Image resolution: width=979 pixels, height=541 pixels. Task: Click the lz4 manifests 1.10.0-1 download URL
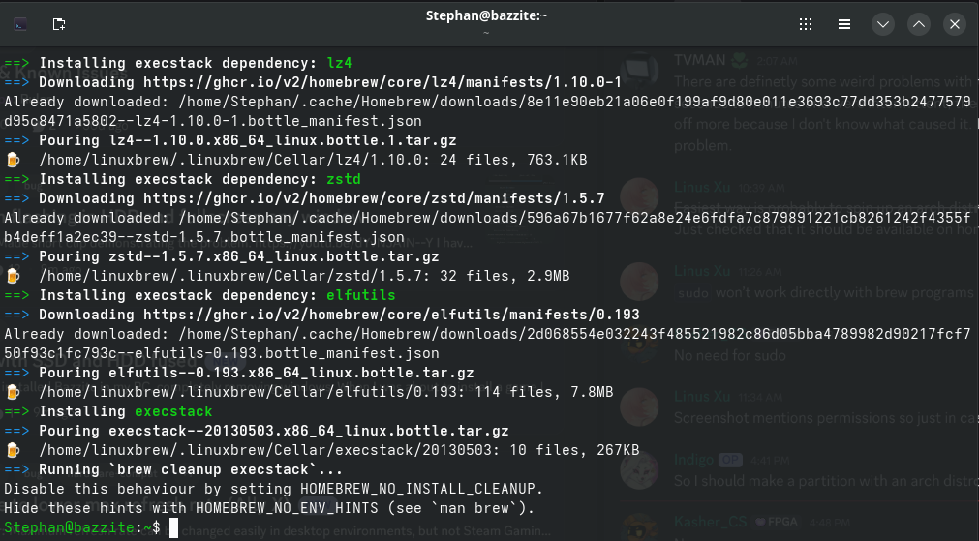tap(382, 82)
